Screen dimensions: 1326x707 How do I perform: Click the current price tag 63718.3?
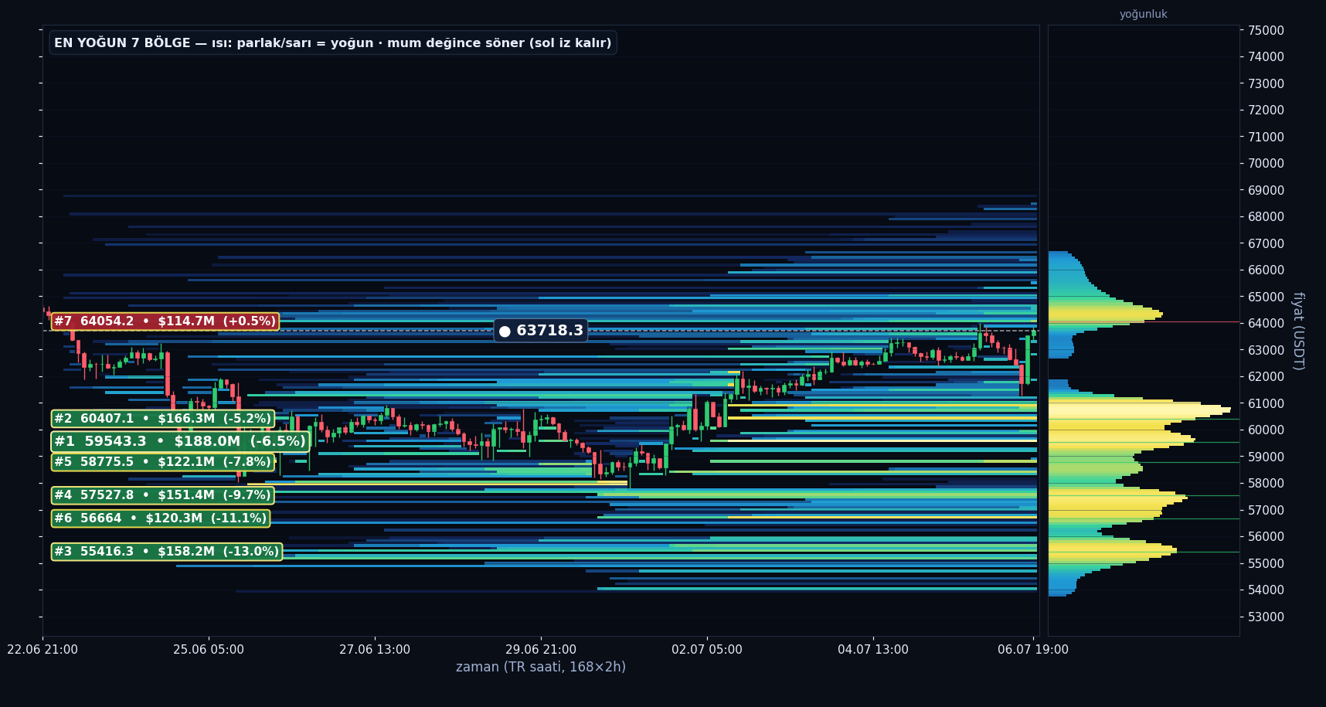[x=541, y=331]
